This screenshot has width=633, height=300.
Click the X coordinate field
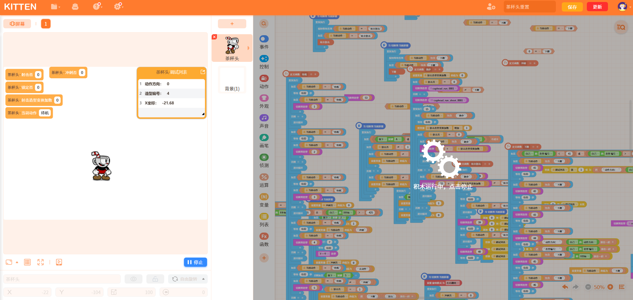tap(28, 292)
